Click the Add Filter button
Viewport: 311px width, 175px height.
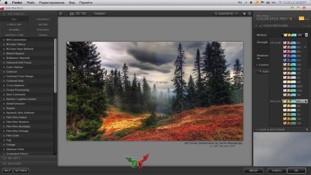tap(263, 71)
